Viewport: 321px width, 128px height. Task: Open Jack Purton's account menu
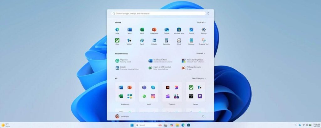pyautogui.click(x=122, y=116)
